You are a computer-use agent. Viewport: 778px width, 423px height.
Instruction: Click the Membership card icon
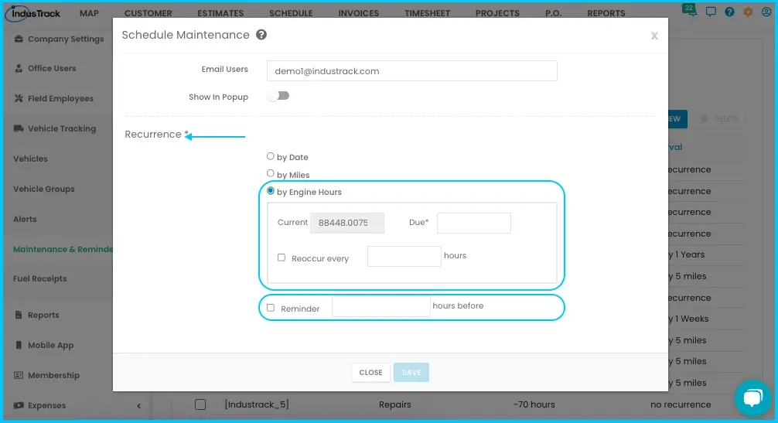(x=19, y=375)
